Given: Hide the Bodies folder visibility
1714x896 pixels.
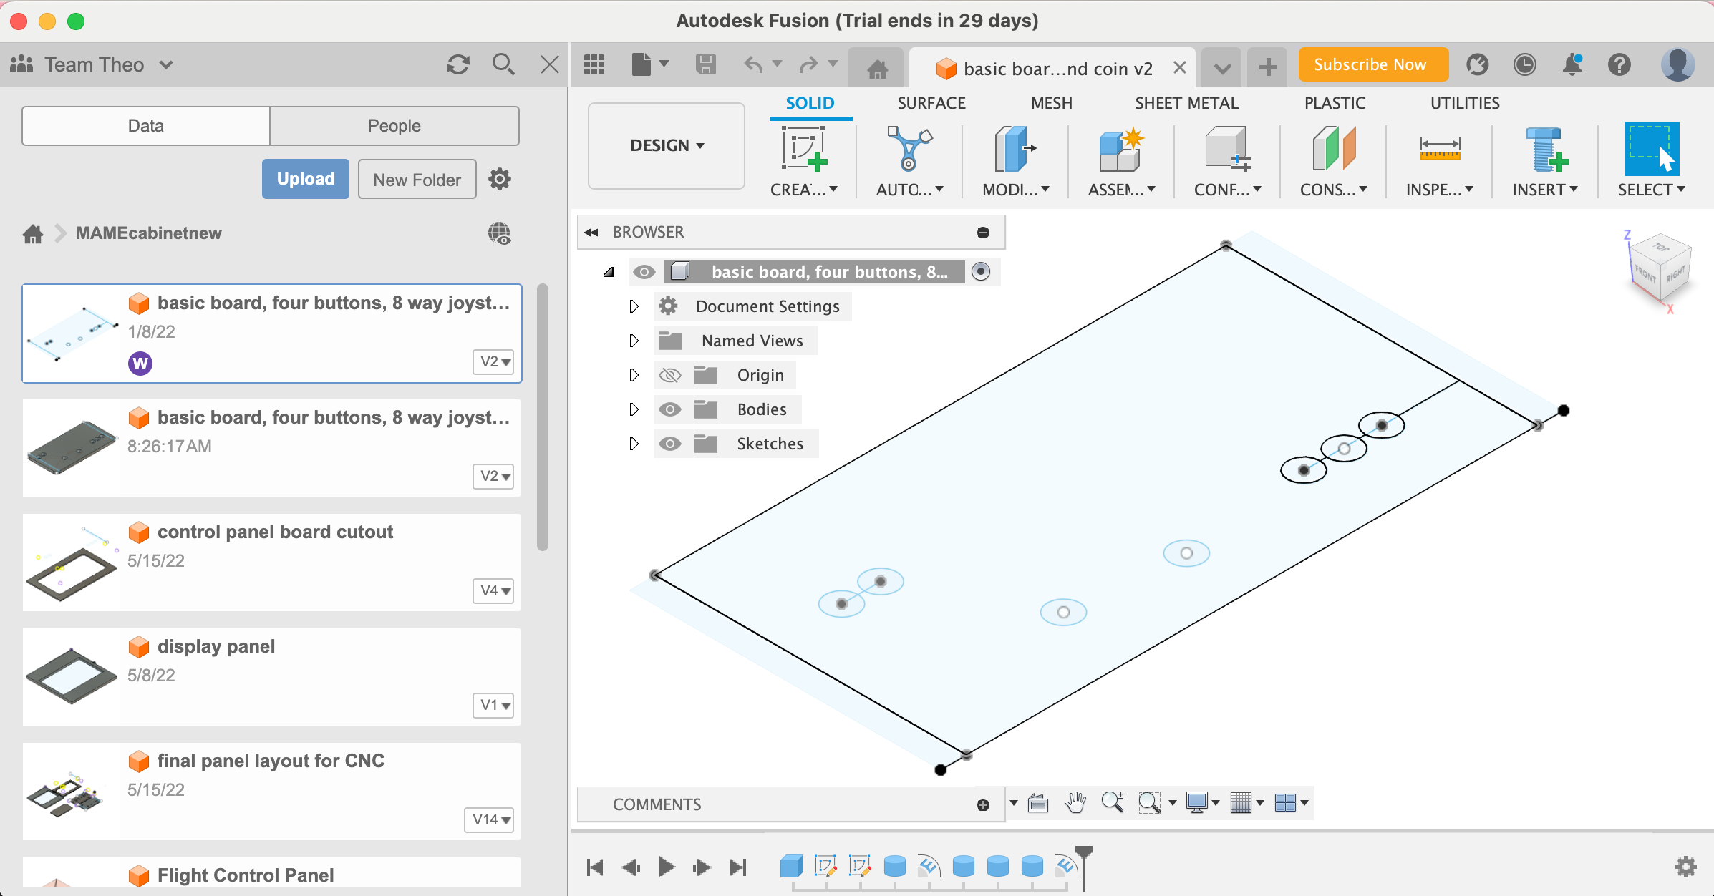Looking at the screenshot, I should pos(670,409).
